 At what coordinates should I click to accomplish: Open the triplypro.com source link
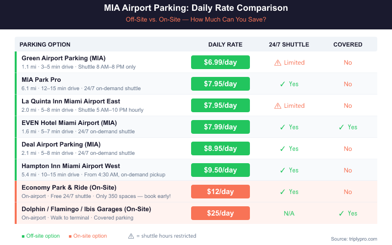click(x=354, y=239)
